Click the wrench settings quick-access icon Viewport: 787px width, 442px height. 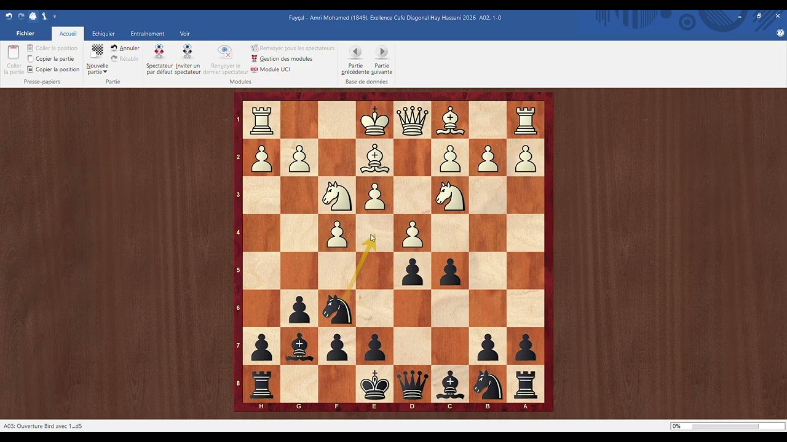point(44,17)
